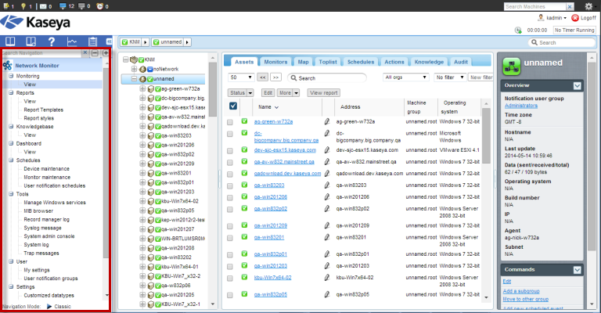Collapse the unnamed tree node
The width and height of the screenshot is (601, 313).
coord(134,79)
